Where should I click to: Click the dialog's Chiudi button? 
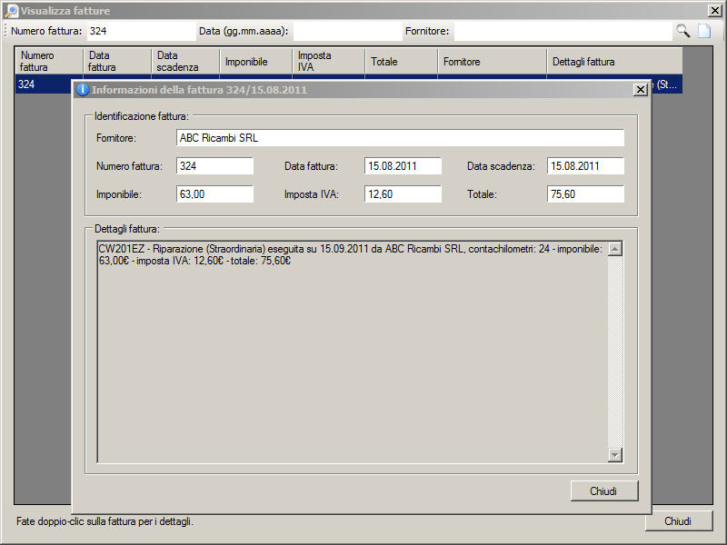tap(604, 490)
